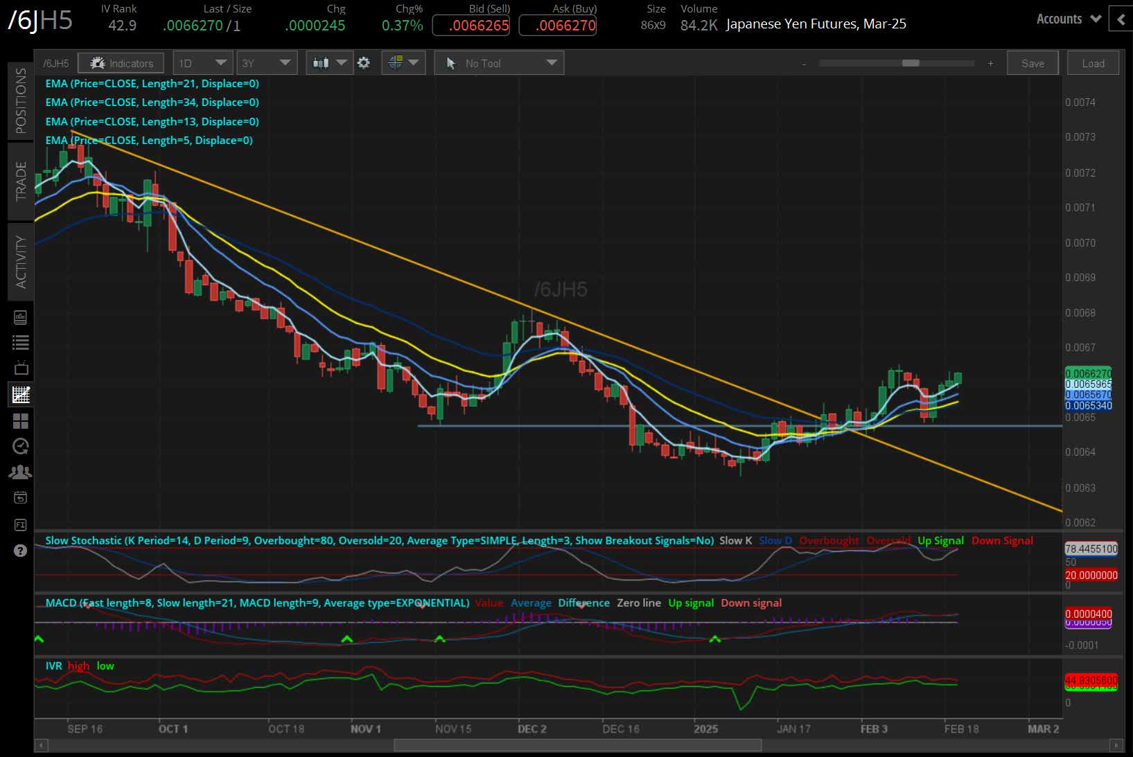The width and height of the screenshot is (1133, 757).
Task: Adjust the chart zoom slider handle
Action: (911, 63)
